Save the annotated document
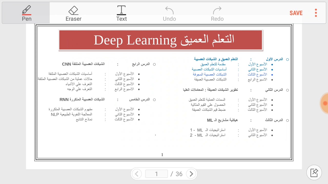 tap(296, 13)
